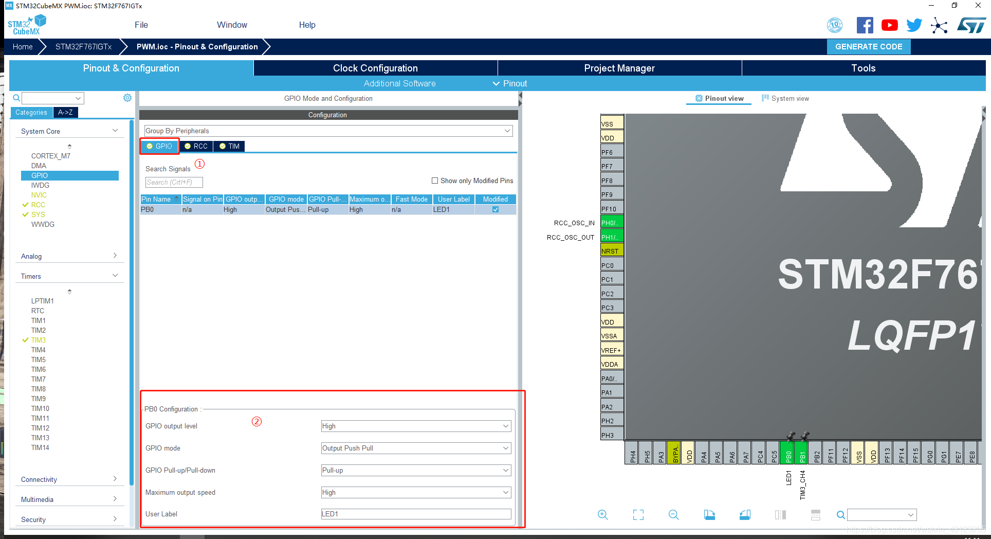The height and width of the screenshot is (539, 991).
Task: Open the Window menu
Action: (232, 25)
